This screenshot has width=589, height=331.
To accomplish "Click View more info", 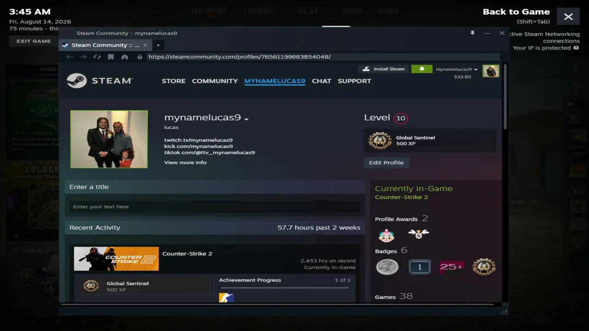I will [x=185, y=162].
